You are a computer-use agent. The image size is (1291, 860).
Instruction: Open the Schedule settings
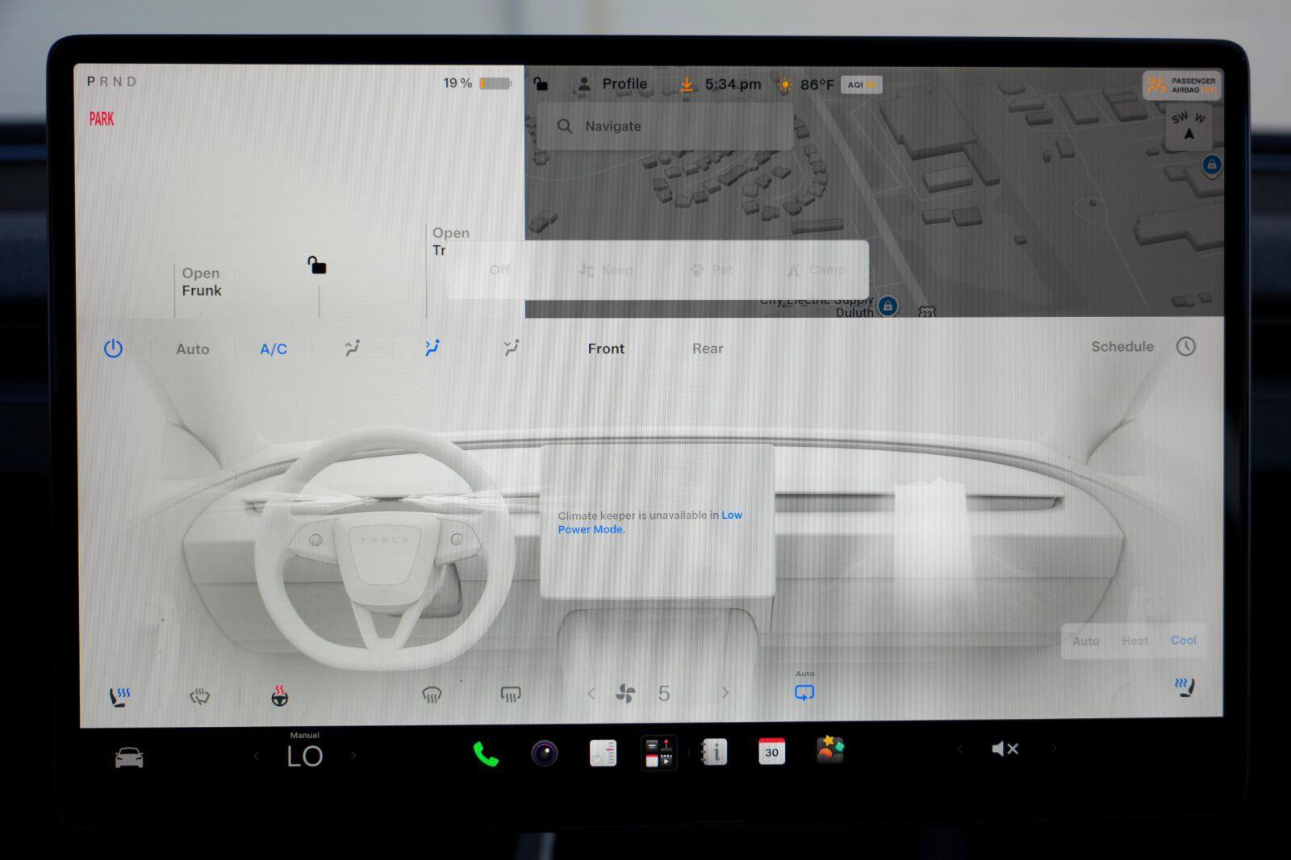(x=1122, y=347)
